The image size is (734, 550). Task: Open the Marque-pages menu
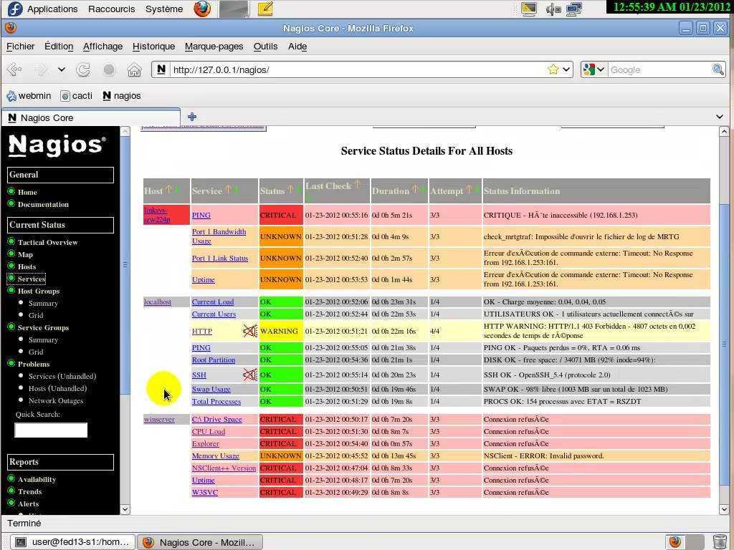click(214, 47)
